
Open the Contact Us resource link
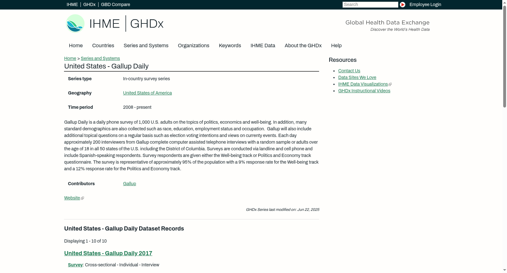pos(349,71)
